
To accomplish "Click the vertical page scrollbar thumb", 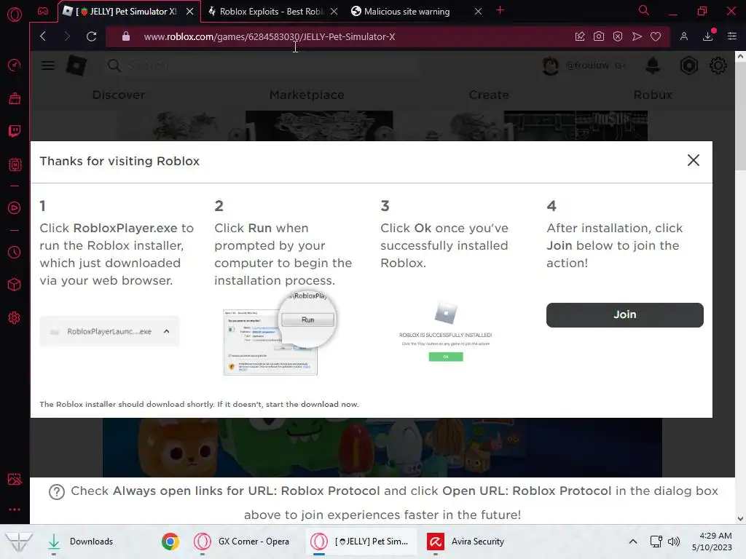I will (740, 116).
